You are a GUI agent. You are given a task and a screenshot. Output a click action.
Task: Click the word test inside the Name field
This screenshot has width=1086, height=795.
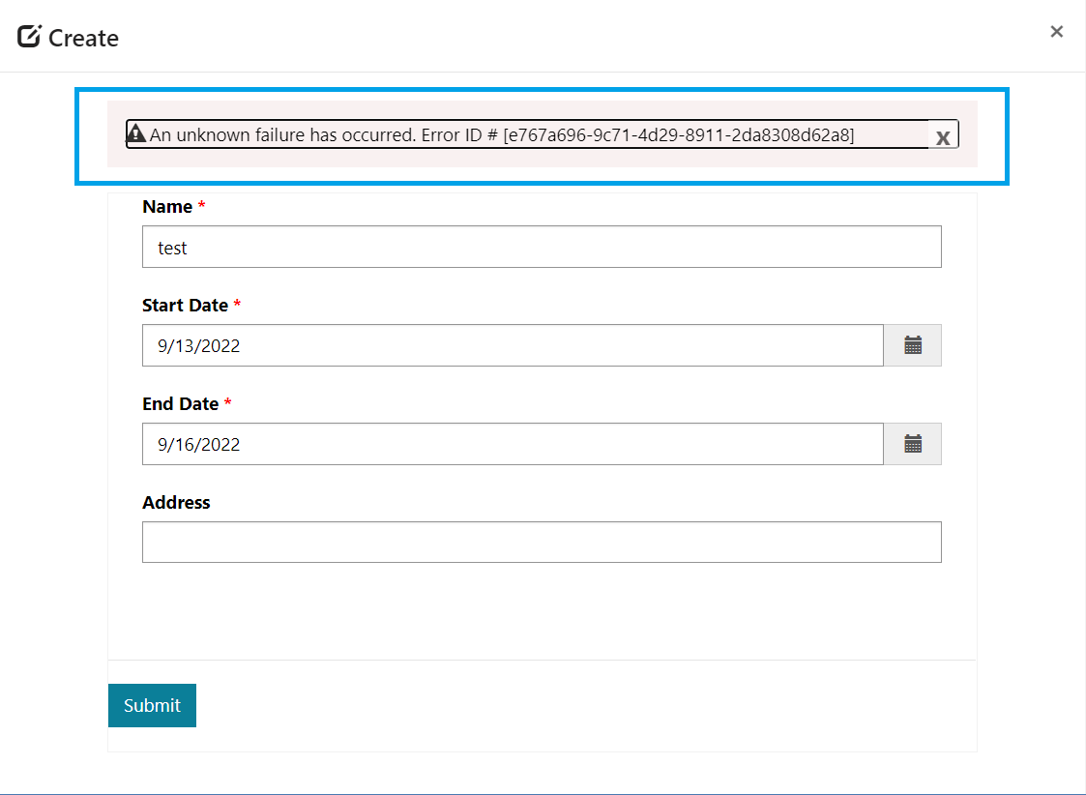click(x=172, y=247)
